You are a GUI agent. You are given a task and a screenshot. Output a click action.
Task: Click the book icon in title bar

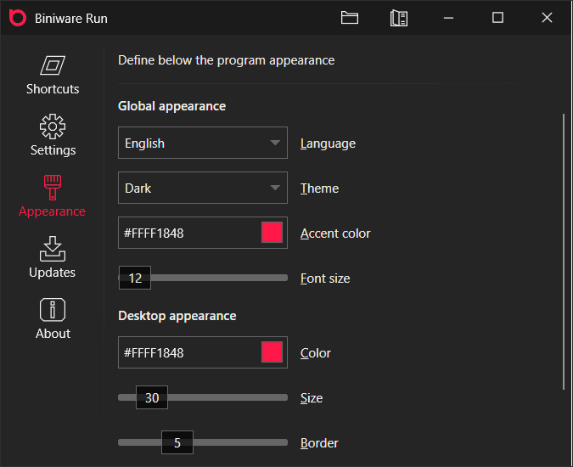(x=399, y=18)
